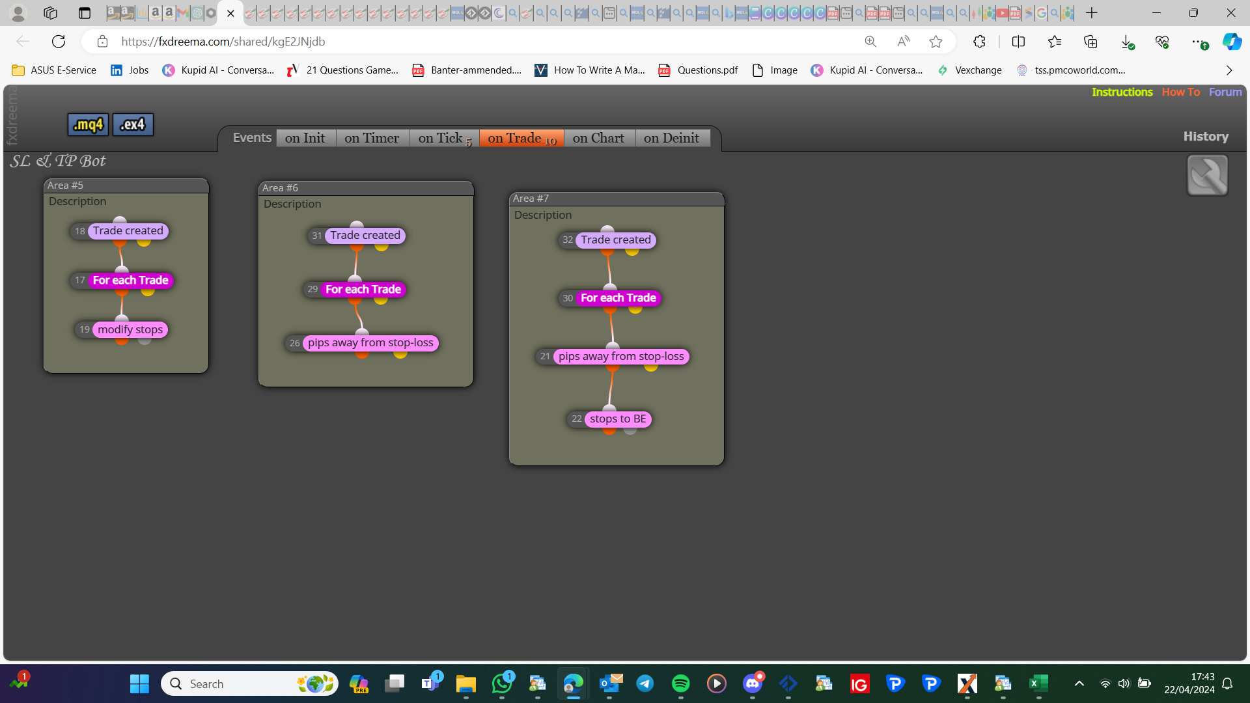This screenshot has height=703, width=1250.
Task: Open the Copilot sidebar
Action: pyautogui.click(x=1231, y=42)
